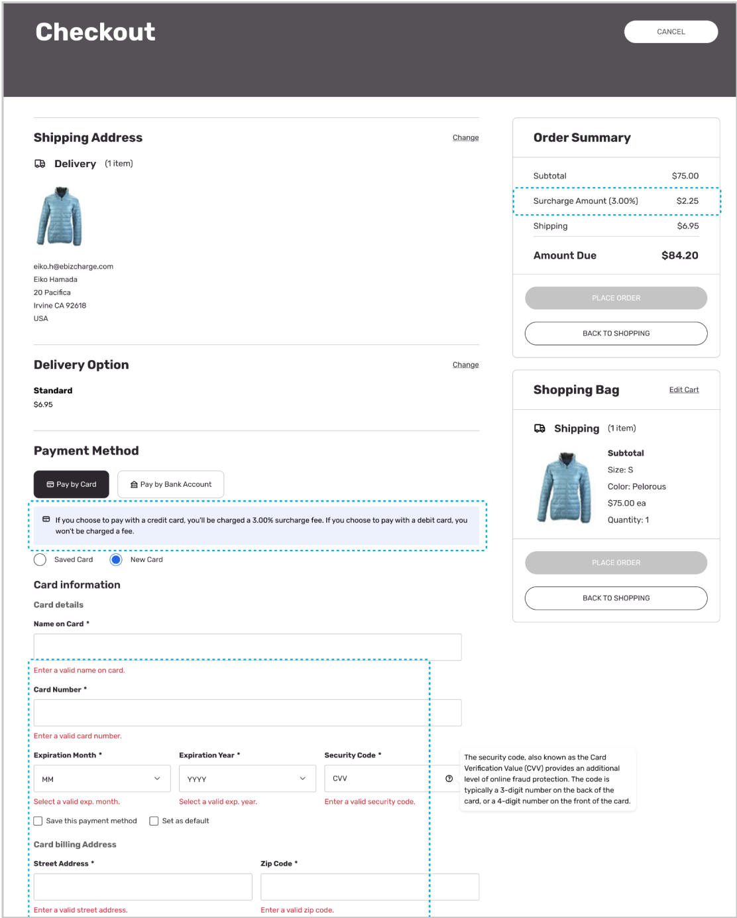Open the Expiration Year dropdown
The width and height of the screenshot is (737, 918).
(247, 779)
